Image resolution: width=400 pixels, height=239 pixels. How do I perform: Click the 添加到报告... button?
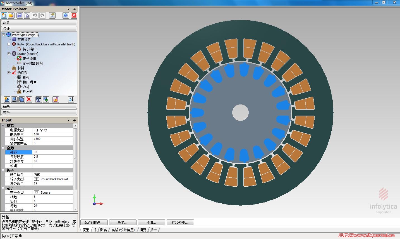(x=94, y=223)
